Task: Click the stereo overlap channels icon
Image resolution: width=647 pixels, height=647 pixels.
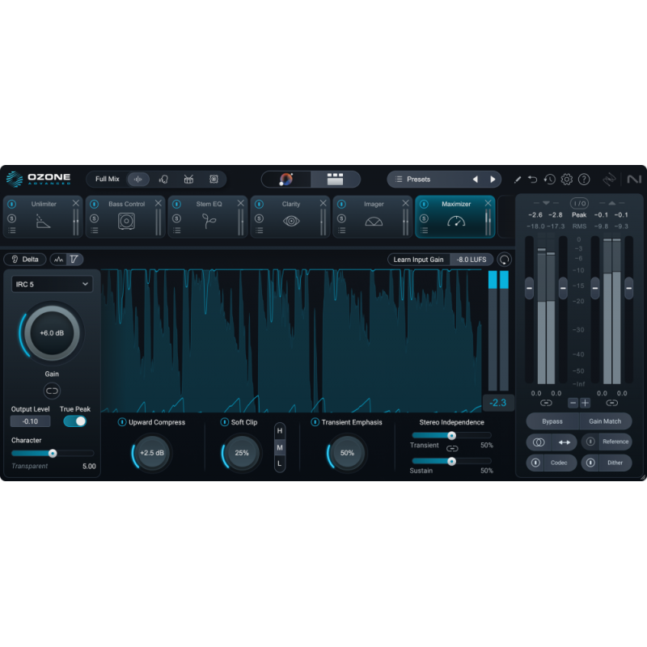Action: pyautogui.click(x=538, y=442)
